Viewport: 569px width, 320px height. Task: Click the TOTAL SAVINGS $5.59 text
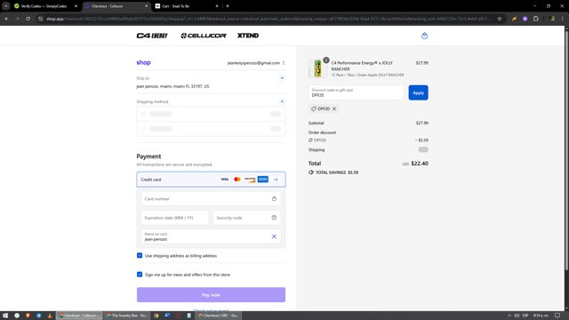337,172
